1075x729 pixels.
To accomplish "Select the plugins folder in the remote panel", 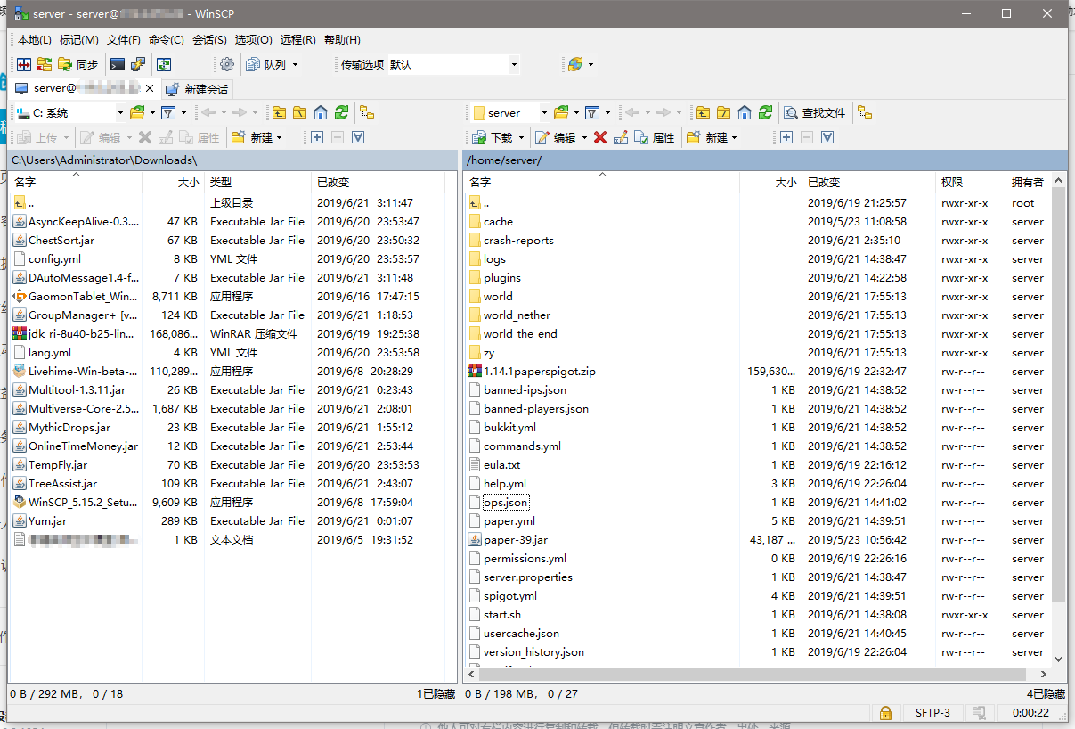I will coord(501,278).
